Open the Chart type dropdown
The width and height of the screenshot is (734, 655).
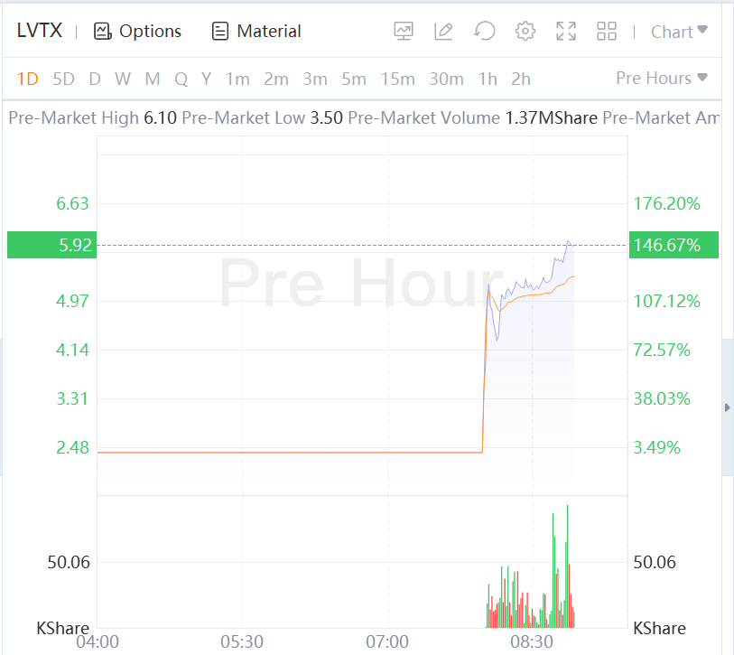pos(679,32)
